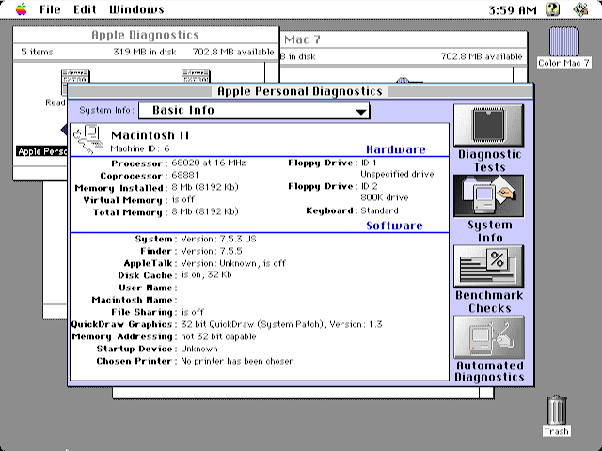Viewport: 602px width, 451px height.
Task: Click the Virtual Memory 'is off' value
Action: pos(182,199)
